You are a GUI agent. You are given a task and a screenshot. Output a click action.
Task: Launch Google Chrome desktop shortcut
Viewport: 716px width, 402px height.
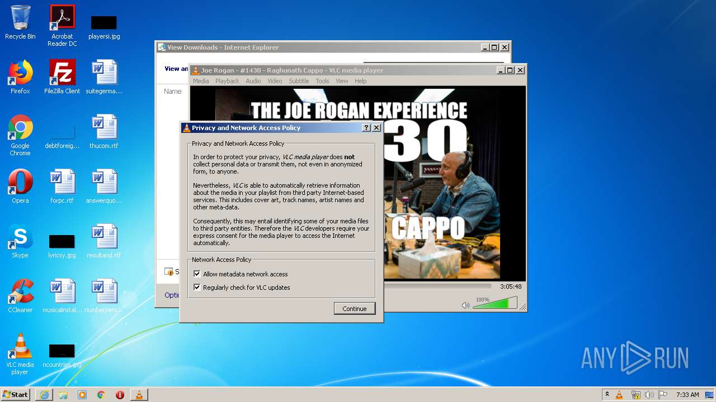(x=20, y=135)
